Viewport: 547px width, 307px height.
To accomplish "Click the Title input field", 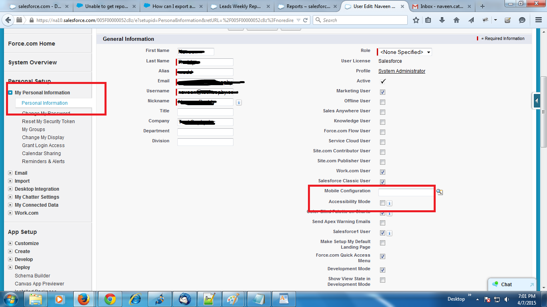I will [205, 112].
